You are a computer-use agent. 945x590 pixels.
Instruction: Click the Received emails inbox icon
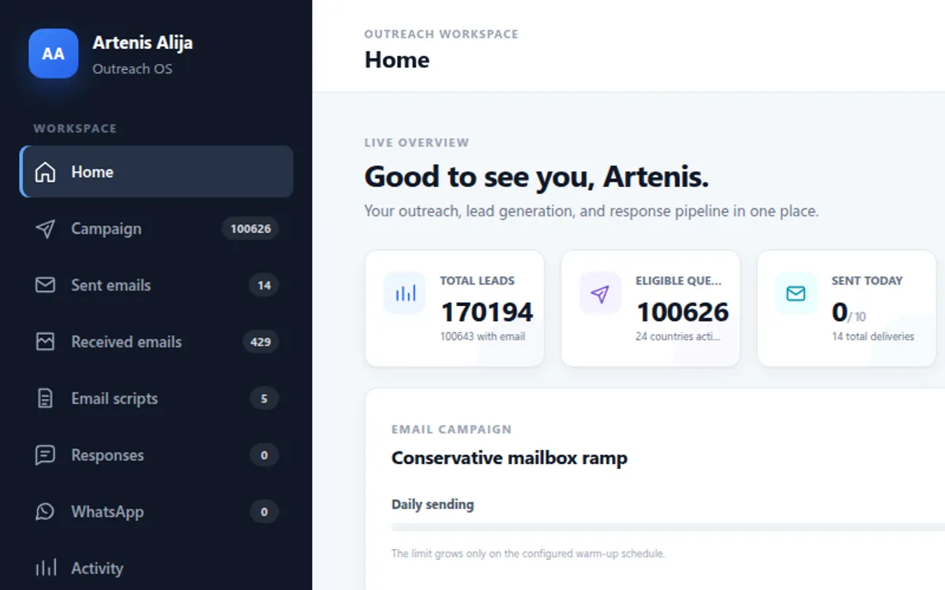click(46, 341)
